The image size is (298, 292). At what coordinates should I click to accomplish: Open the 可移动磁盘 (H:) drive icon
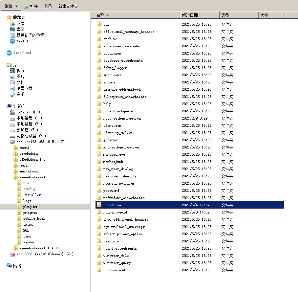tap(12, 136)
